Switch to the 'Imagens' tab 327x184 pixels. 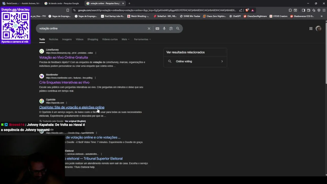67,39
